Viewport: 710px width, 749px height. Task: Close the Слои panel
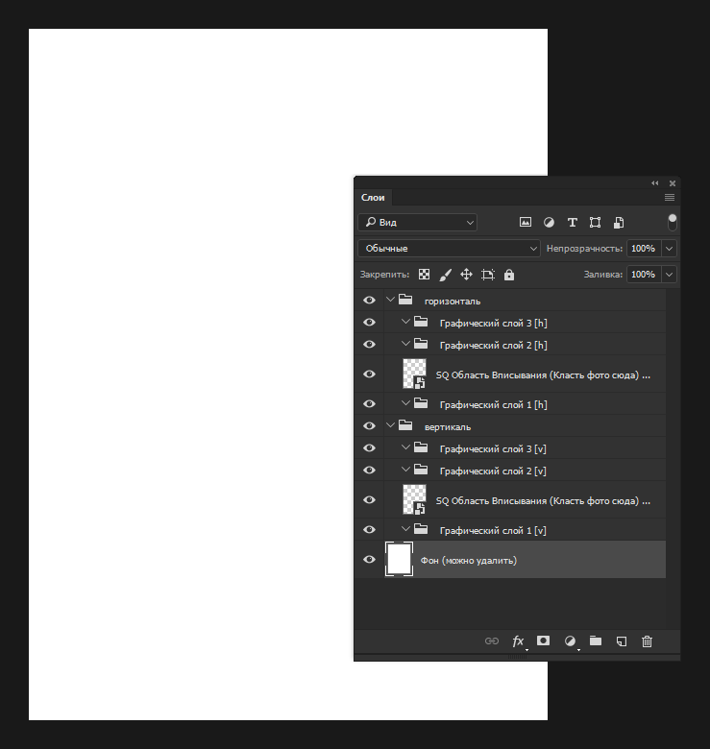click(673, 183)
